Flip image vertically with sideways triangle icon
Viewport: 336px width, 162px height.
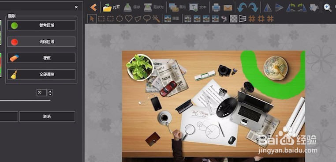tap(279, 8)
